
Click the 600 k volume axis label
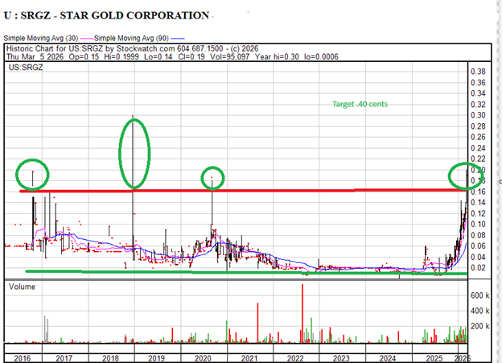tap(482, 295)
